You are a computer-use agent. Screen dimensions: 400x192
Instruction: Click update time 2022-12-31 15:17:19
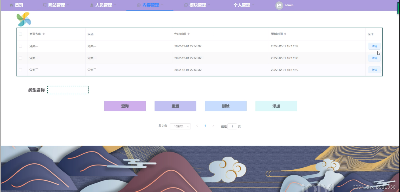(284, 70)
